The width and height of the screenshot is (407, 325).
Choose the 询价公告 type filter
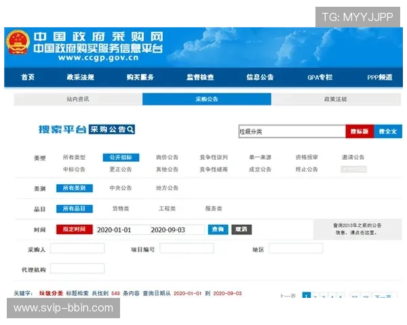[167, 157]
